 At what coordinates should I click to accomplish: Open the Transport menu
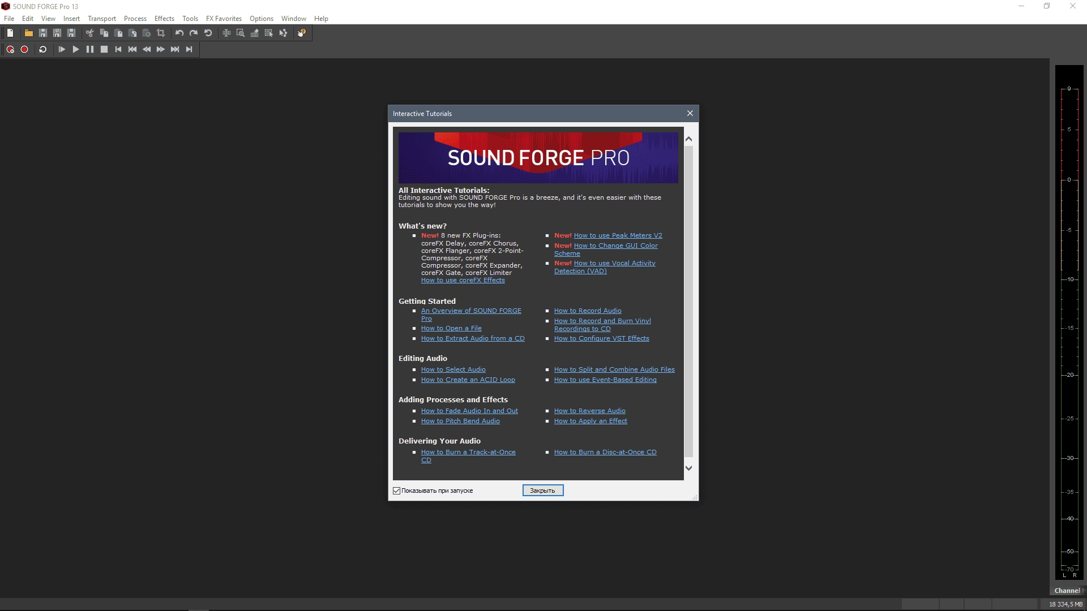[x=102, y=19]
